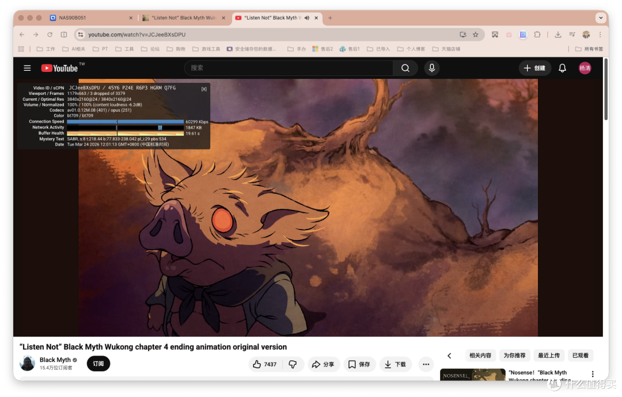Open the 所有书签 all bookmarks folder
622x397 pixels.
(x=589, y=49)
